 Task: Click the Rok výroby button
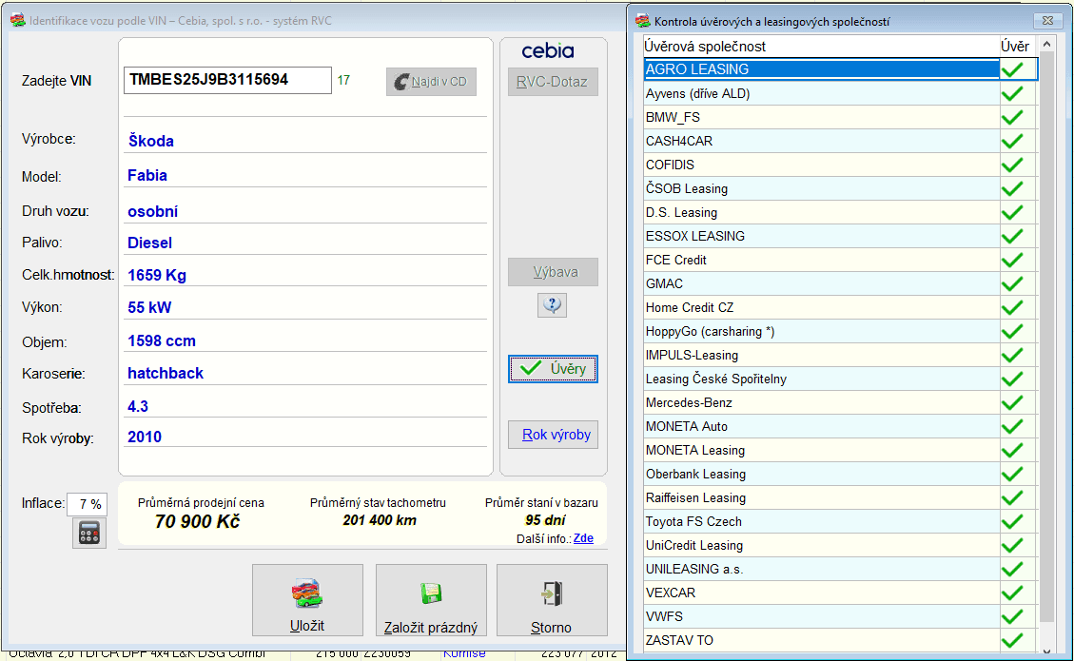(553, 435)
